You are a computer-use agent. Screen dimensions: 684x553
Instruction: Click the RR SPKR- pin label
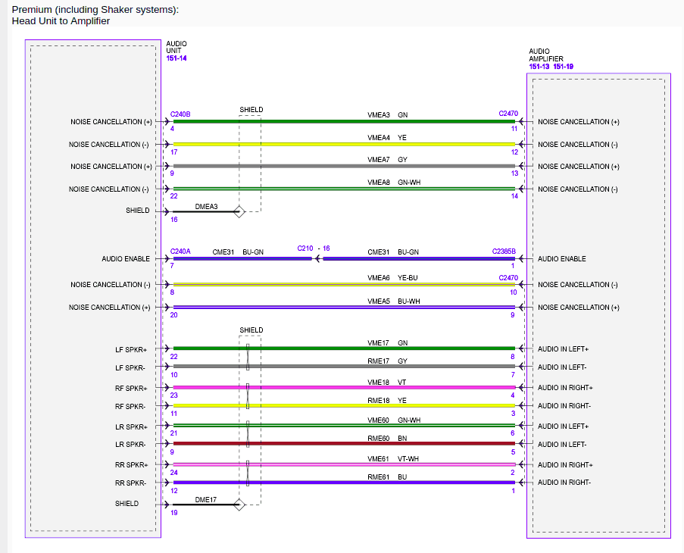(x=130, y=483)
